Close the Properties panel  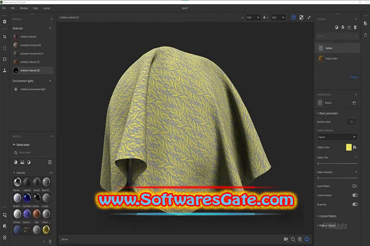pyautogui.click(x=356, y=95)
